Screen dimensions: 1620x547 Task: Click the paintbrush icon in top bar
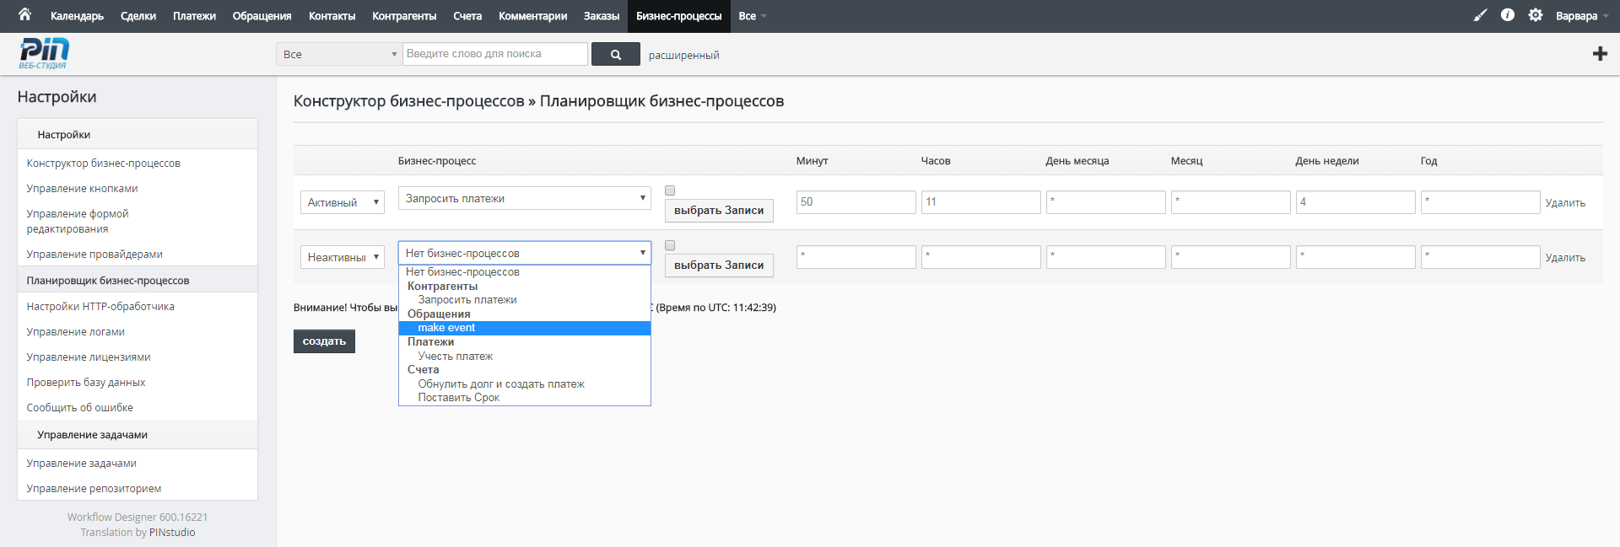coord(1480,15)
